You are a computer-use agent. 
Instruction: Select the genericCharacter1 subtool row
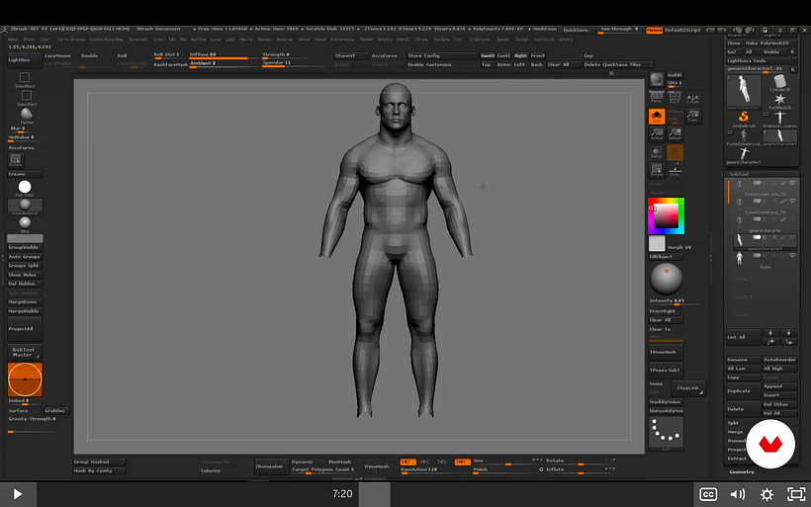coord(764,240)
